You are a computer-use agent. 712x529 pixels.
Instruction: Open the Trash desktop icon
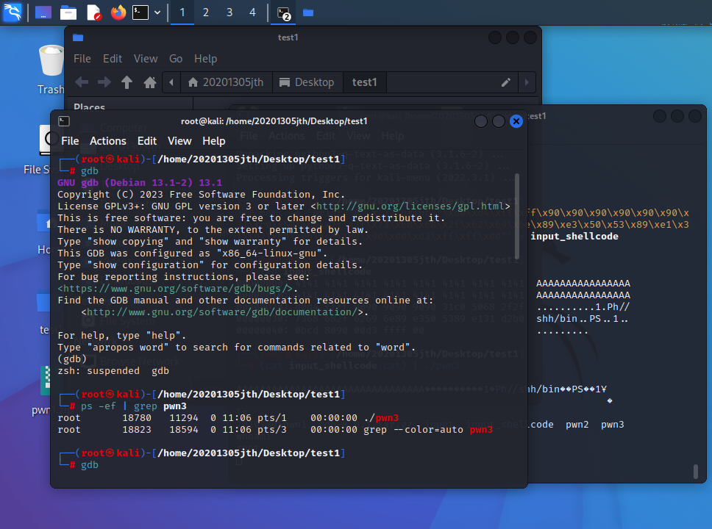pyautogui.click(x=51, y=69)
